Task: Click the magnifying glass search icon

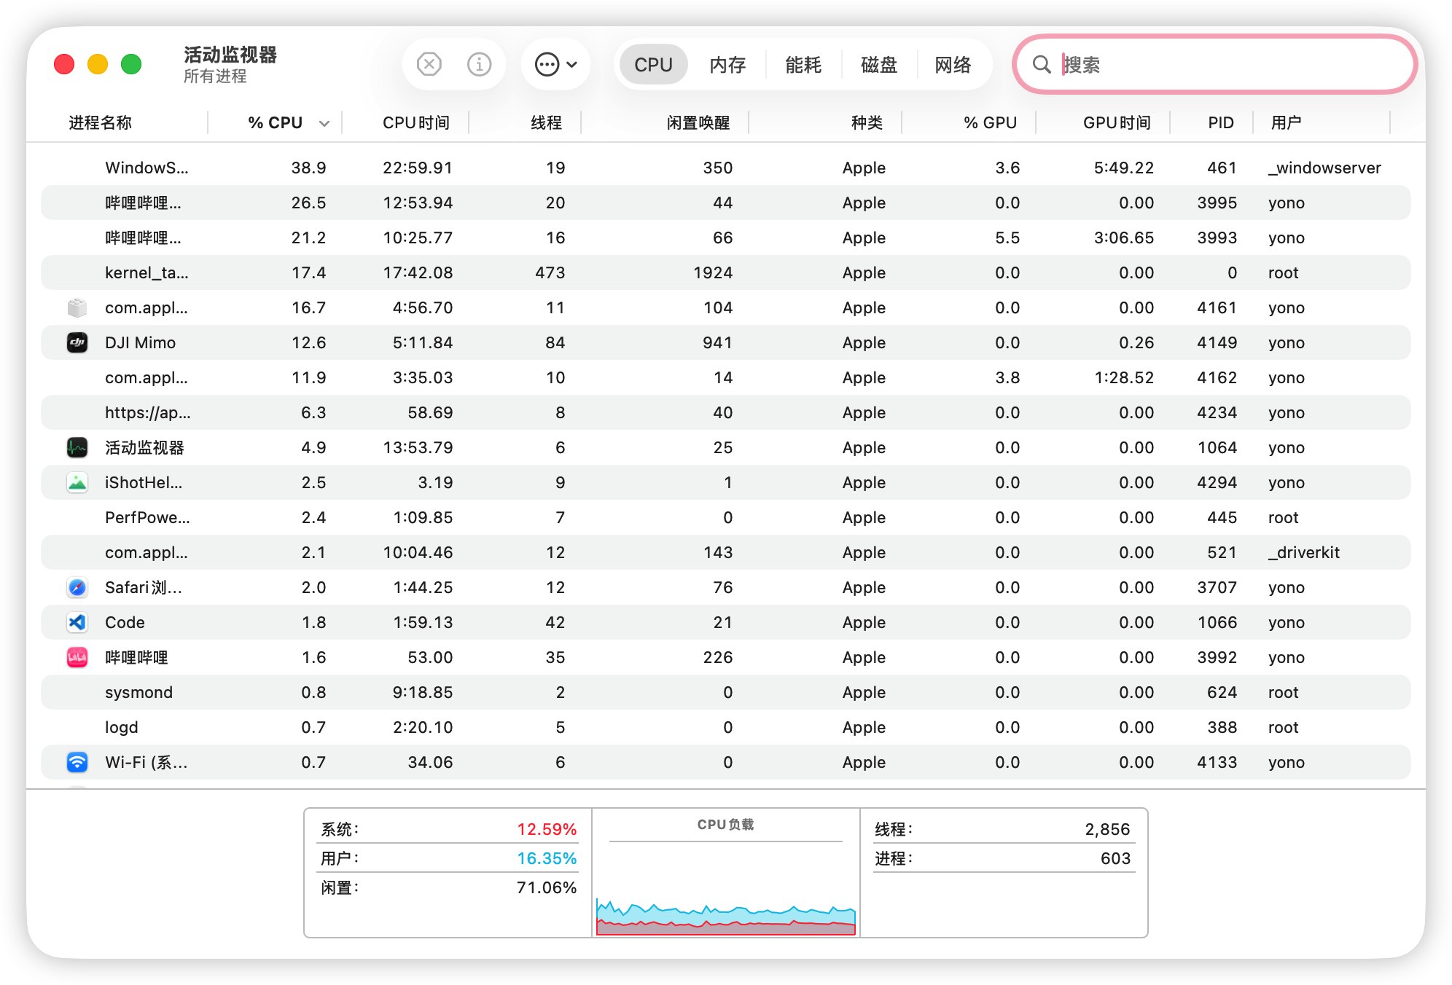Action: tap(1042, 65)
